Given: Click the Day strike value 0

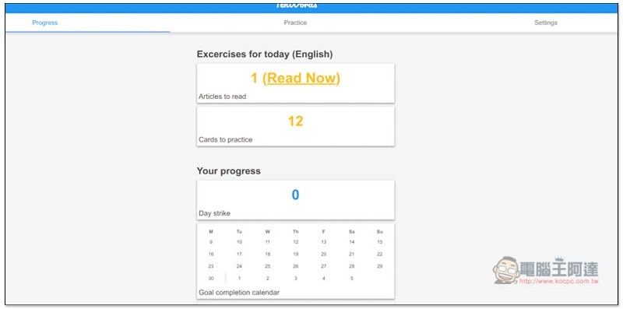Looking at the screenshot, I should 295,195.
